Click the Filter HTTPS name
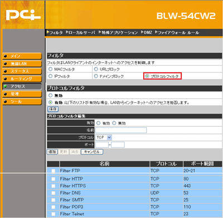223x218 pixels. (73, 186)
